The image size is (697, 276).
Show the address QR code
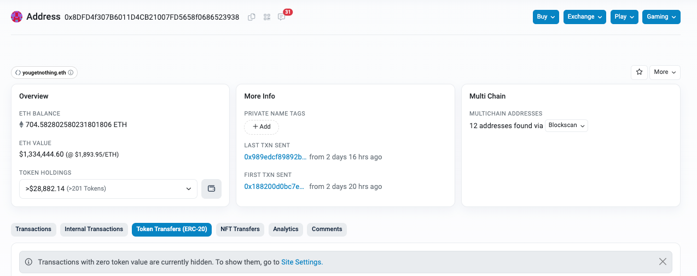click(267, 17)
